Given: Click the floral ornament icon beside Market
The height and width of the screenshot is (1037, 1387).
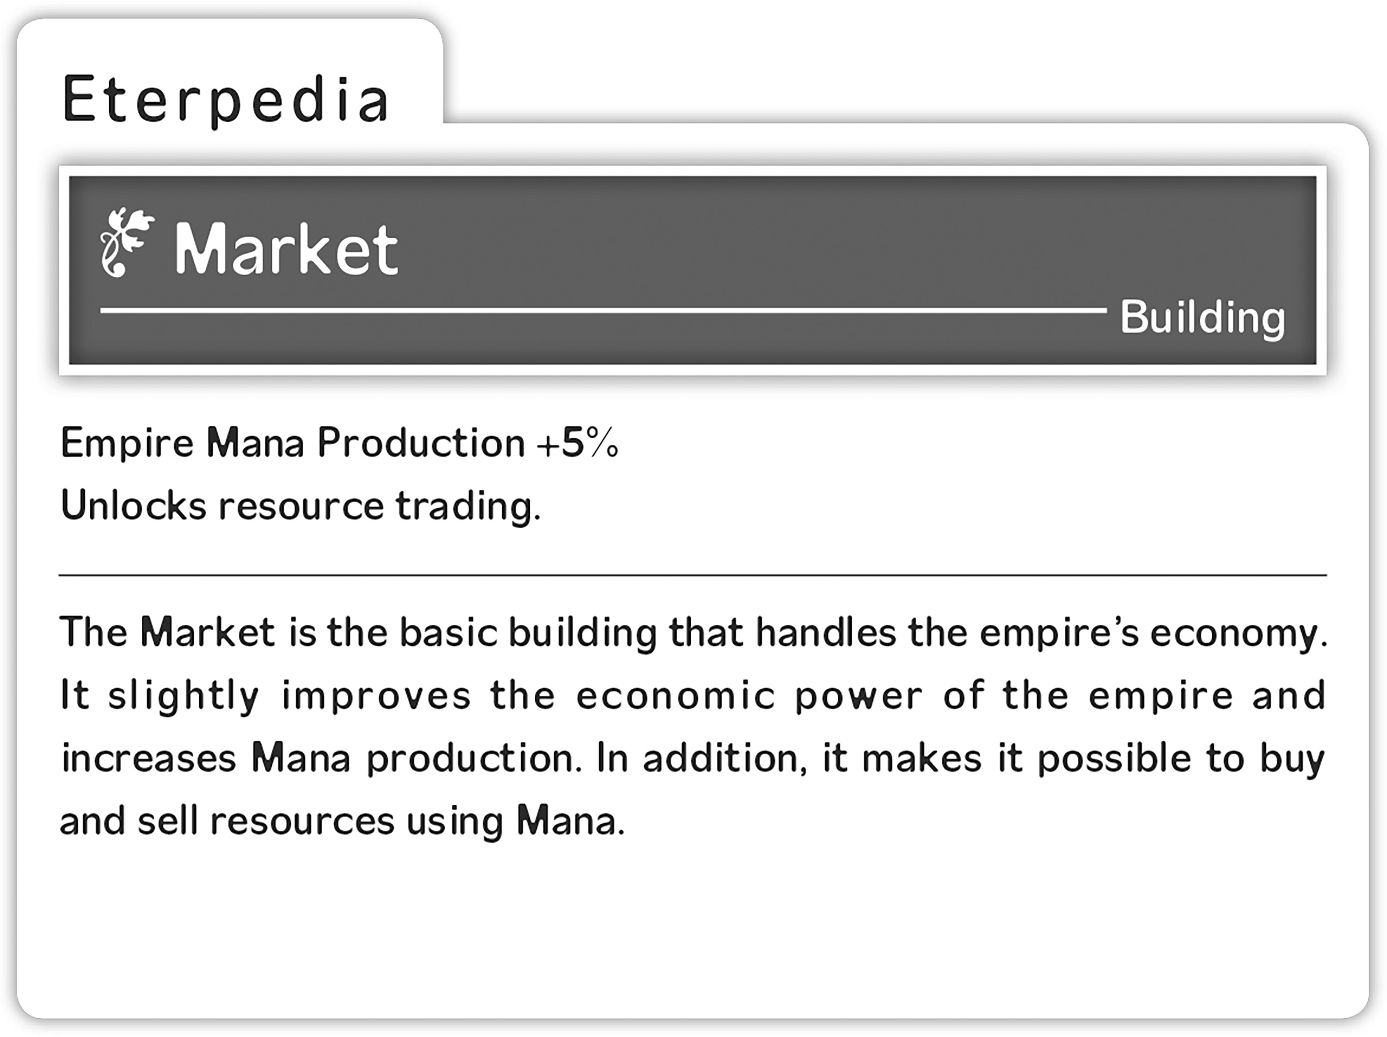Looking at the screenshot, I should [127, 242].
